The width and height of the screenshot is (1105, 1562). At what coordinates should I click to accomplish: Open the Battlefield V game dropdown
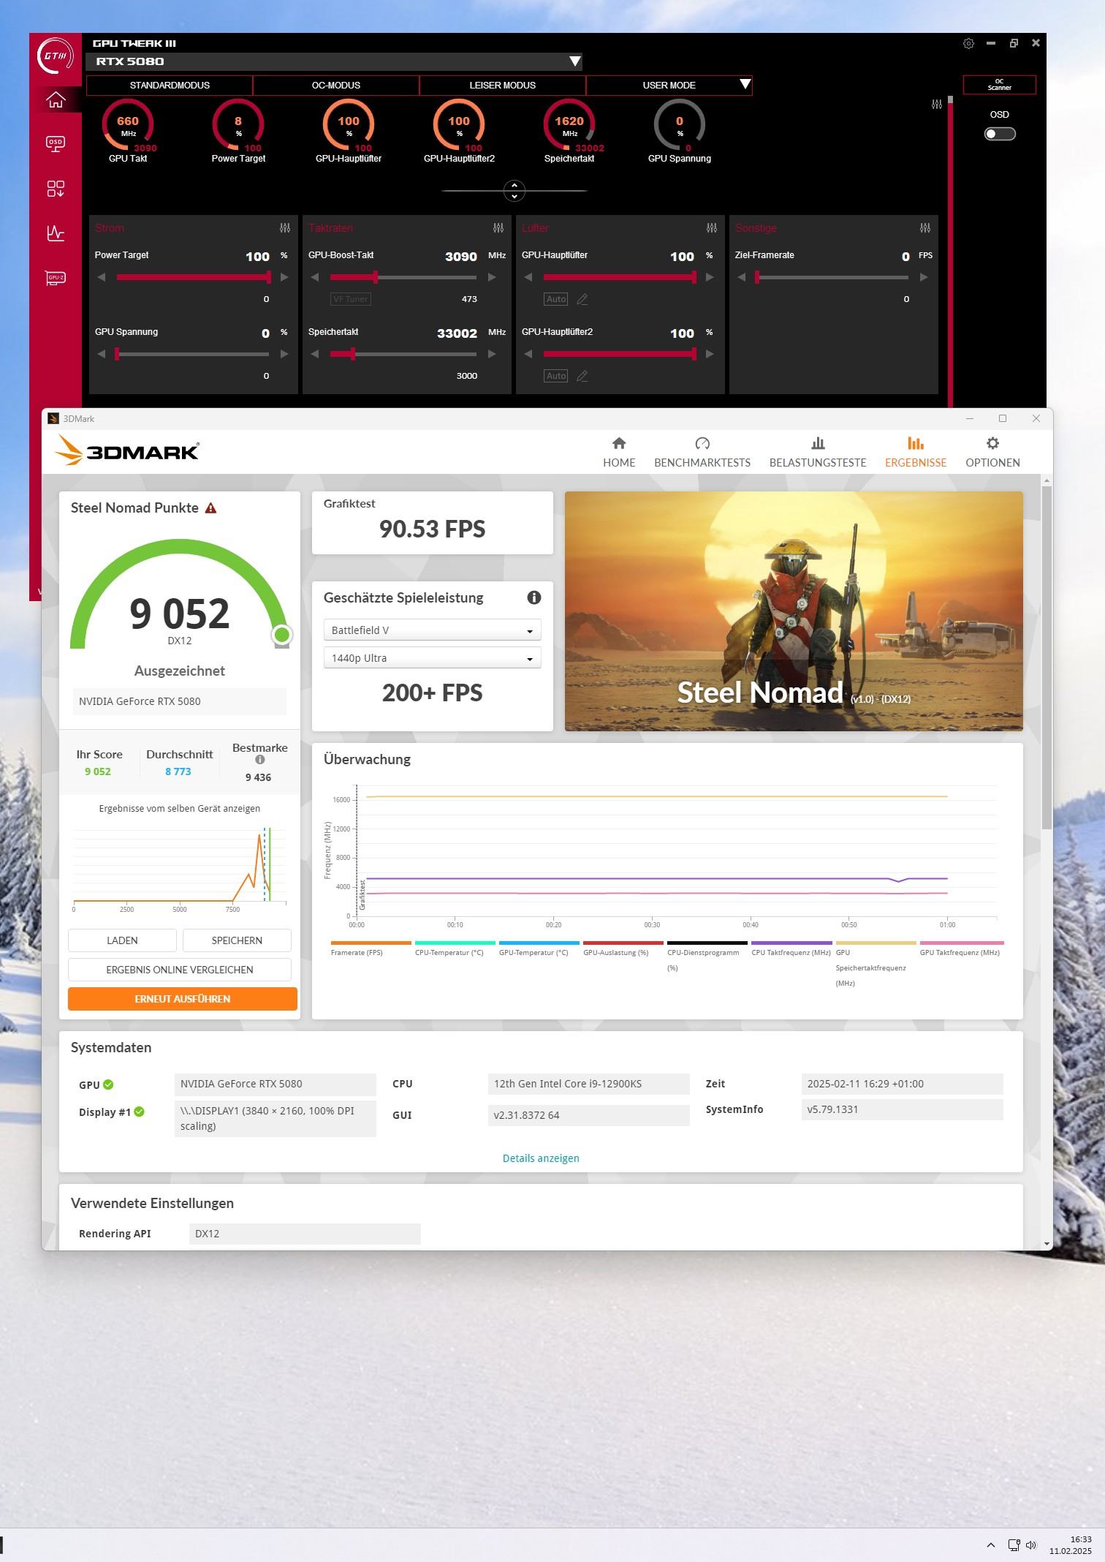432,630
